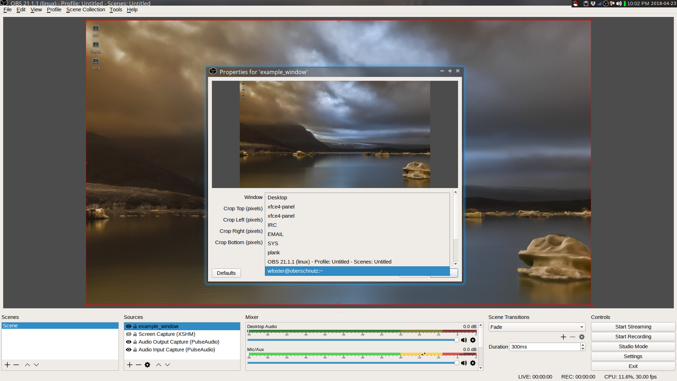Show the hidden Screen Capture (XSHM) source
The image size is (677, 381).
pos(129,334)
